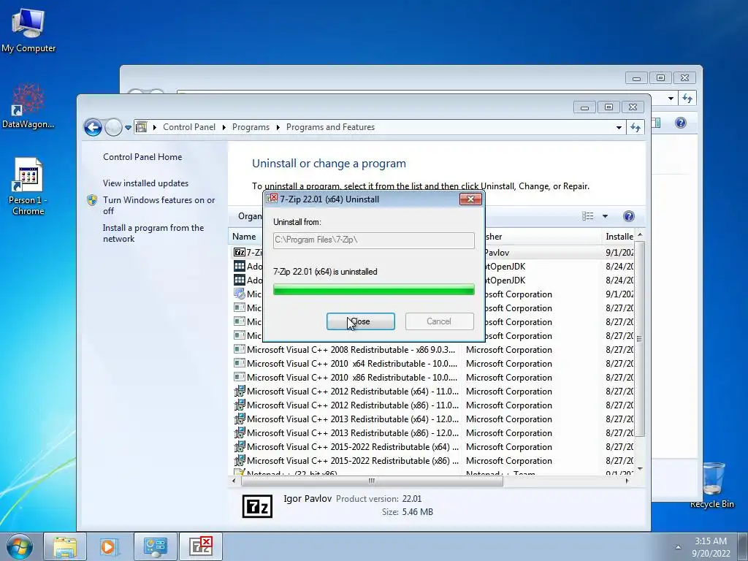748x561 pixels.
Task: Open the Recycle Bin desktop icon
Action: pos(712,485)
